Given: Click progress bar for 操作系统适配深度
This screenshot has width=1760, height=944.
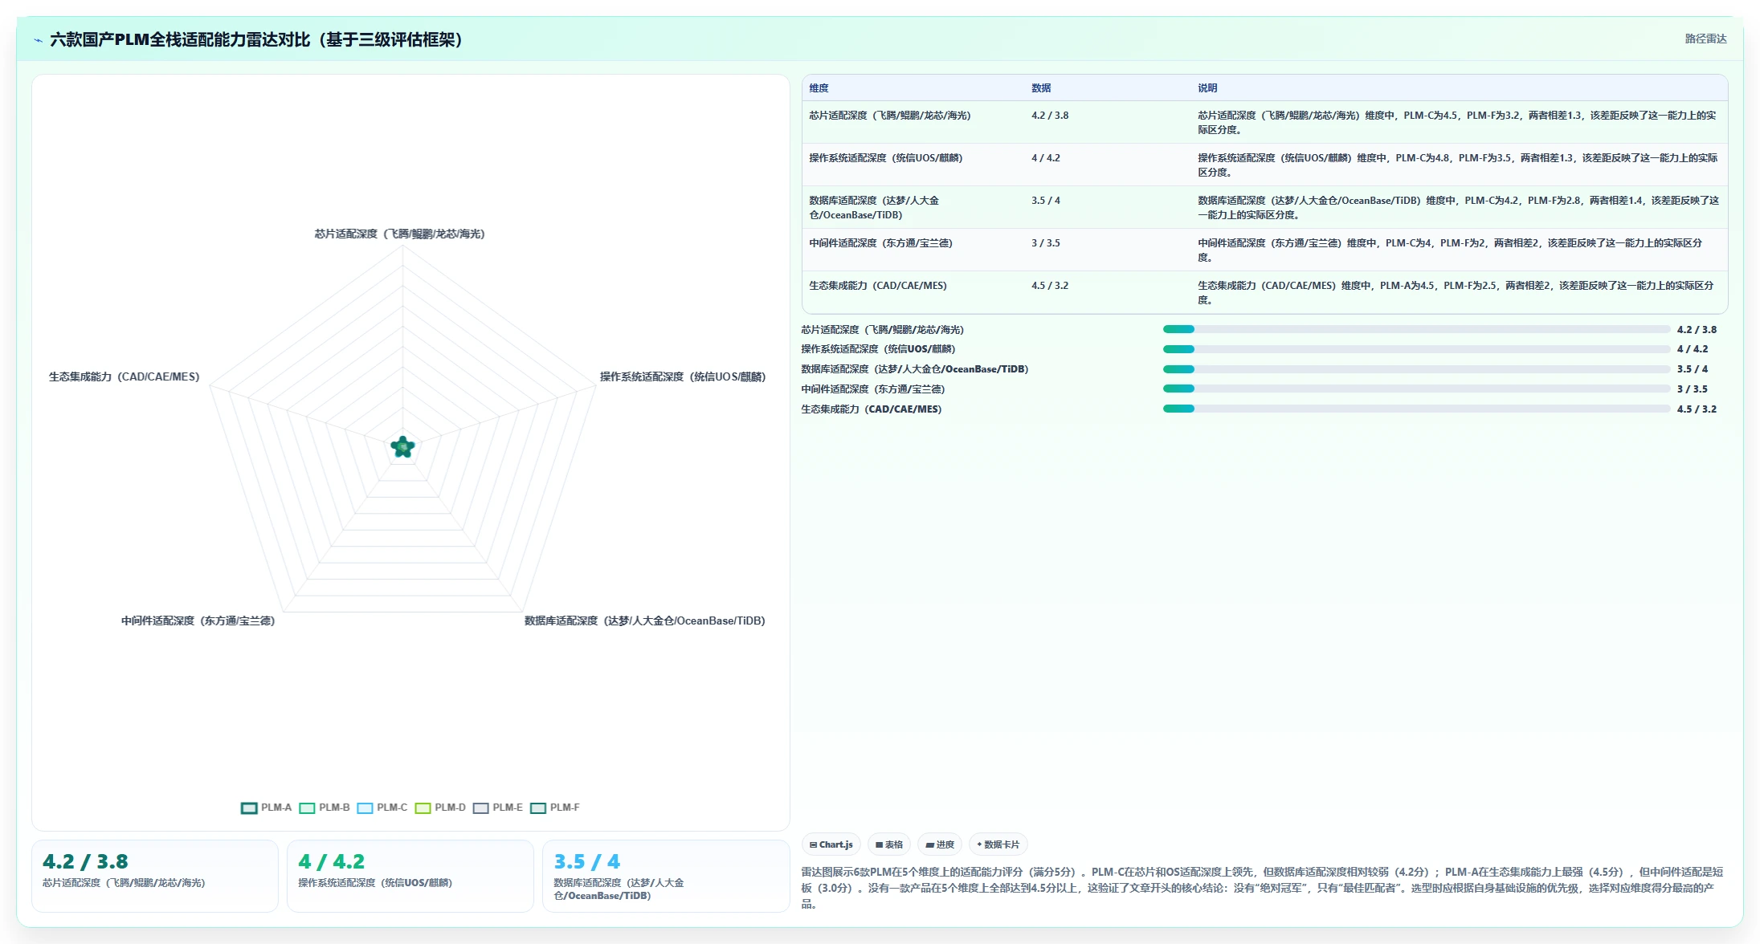Looking at the screenshot, I should click(1416, 349).
